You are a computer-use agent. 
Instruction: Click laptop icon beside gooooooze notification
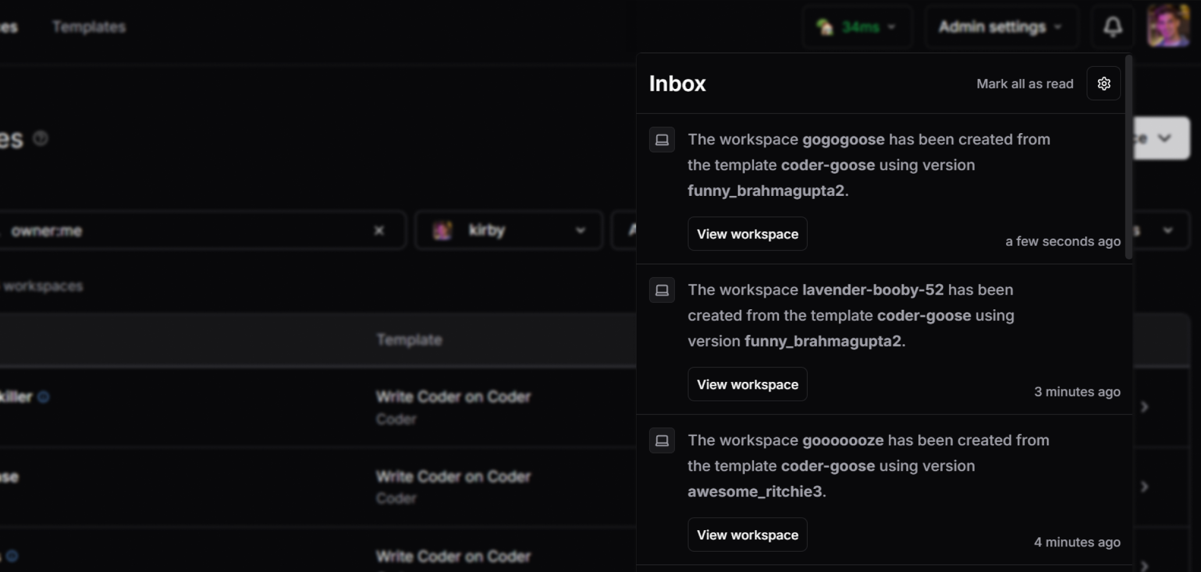pyautogui.click(x=662, y=441)
